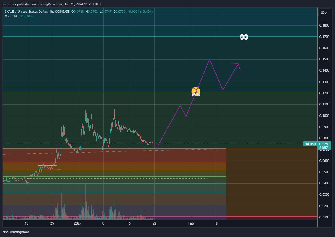Image resolution: width=335 pixels, height=237 pixels.
Task: Click the 0.1500 price axis label
Action: (x=324, y=60)
